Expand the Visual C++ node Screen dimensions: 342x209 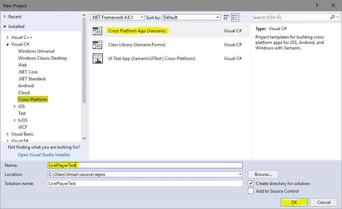click(x=8, y=37)
